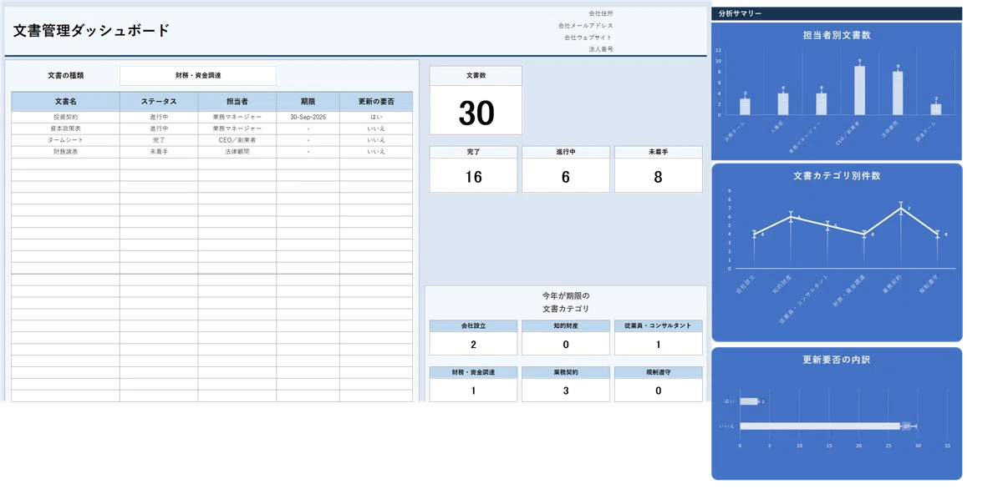Click the 資本政策表 document name cell
This screenshot has width=1003, height=489.
click(x=65, y=129)
